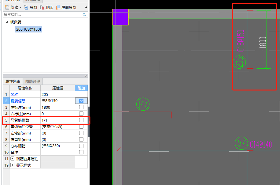
Task: Collapse the 板负筋 tree node
Action: pyautogui.click(x=7, y=22)
